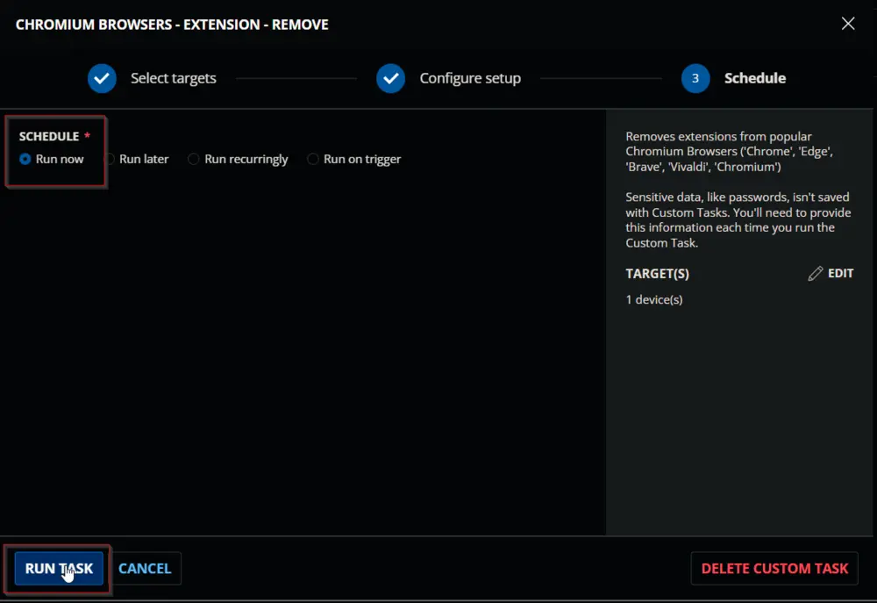Click the description starting 'Removes extensions from popular'
877x603 pixels.
(730, 151)
